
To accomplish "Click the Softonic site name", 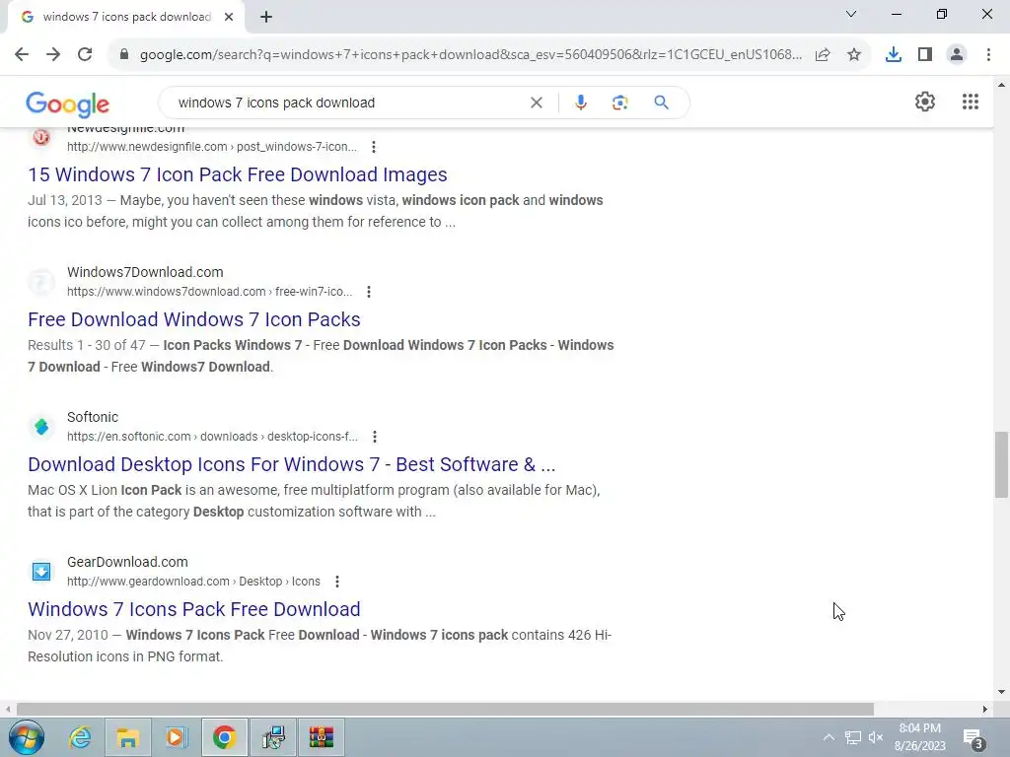I will click(x=93, y=417).
